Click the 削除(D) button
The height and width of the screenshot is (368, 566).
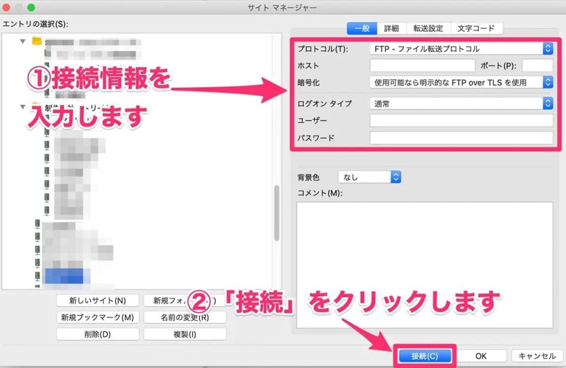[97, 334]
